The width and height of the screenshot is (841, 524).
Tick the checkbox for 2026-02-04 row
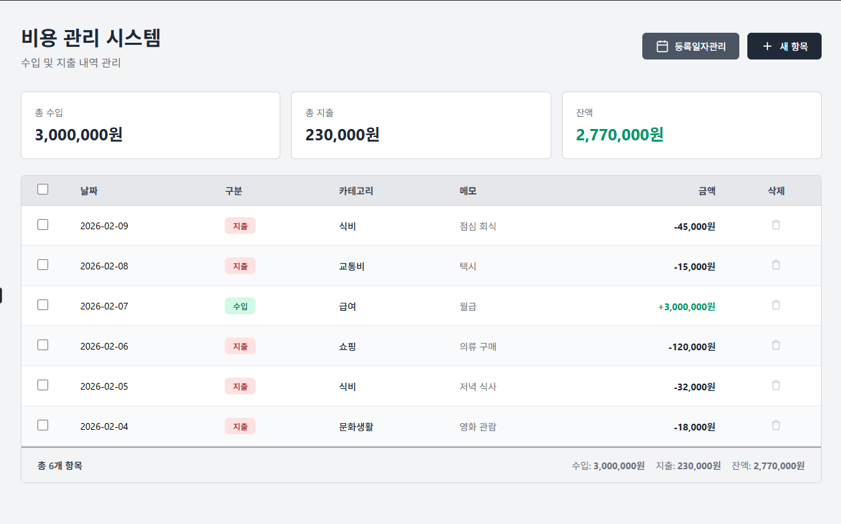[43, 425]
